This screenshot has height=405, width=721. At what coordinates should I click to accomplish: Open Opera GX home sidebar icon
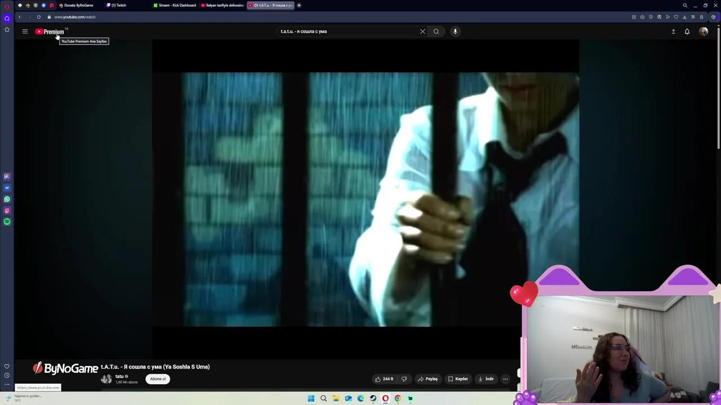point(7,18)
